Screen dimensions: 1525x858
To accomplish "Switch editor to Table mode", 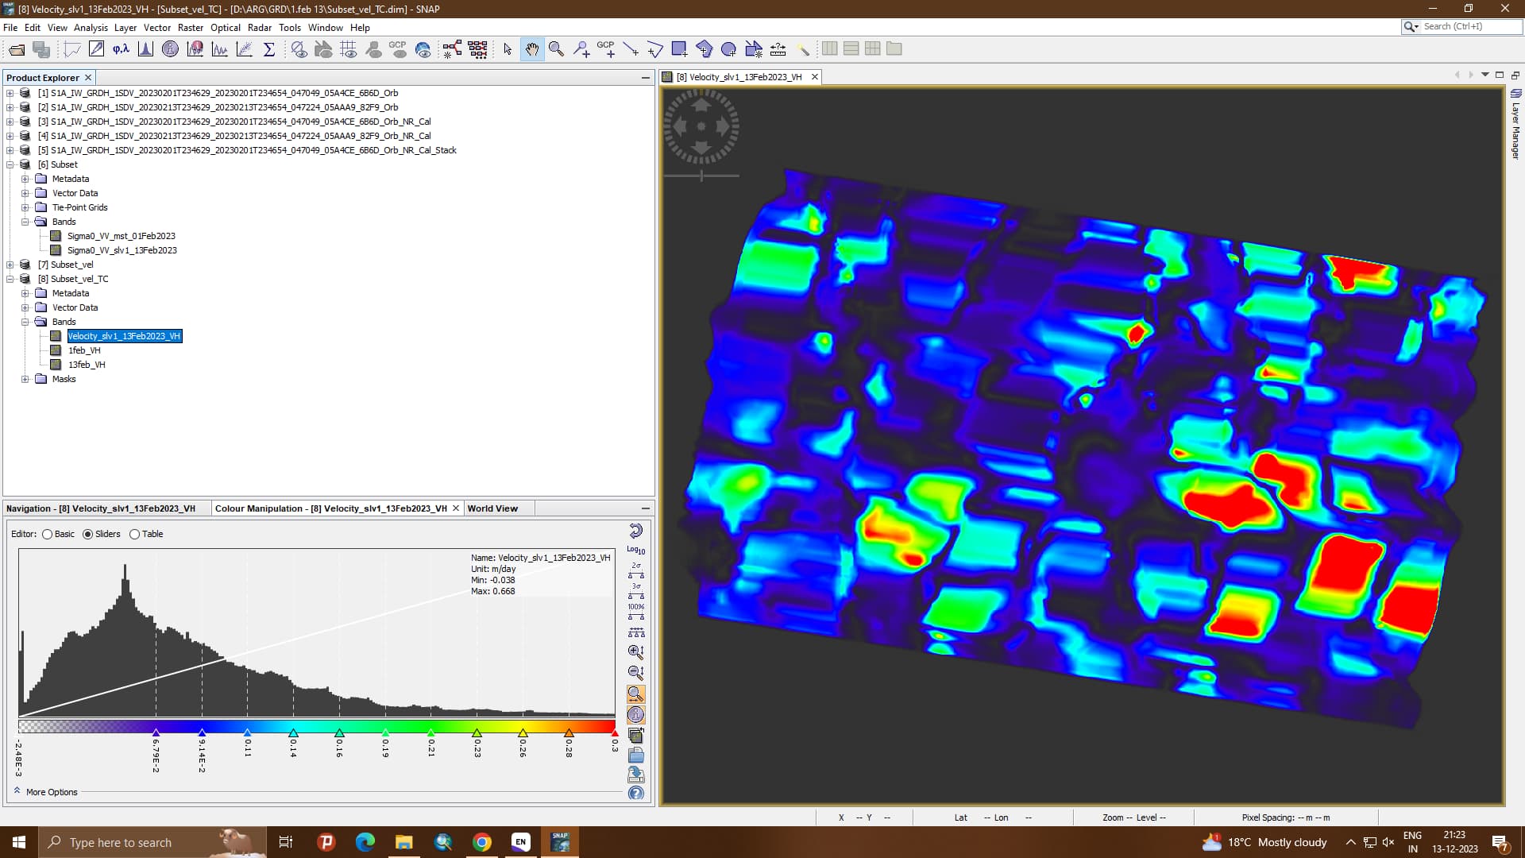I will [x=134, y=534].
